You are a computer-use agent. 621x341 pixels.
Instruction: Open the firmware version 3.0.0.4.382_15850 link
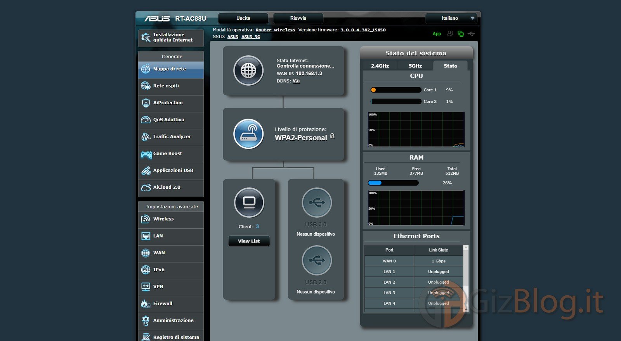point(363,30)
